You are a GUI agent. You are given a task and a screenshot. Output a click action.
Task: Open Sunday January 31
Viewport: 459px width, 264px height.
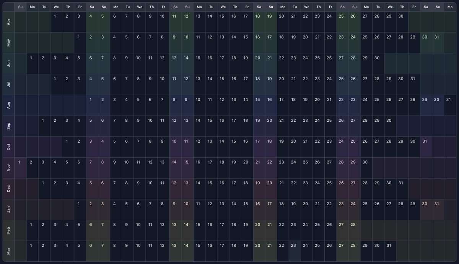438,209
